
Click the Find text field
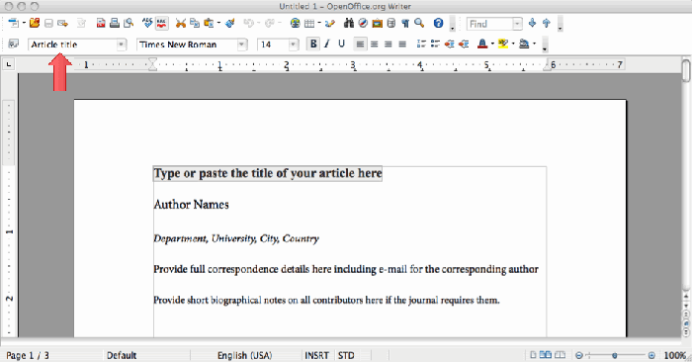coord(490,24)
